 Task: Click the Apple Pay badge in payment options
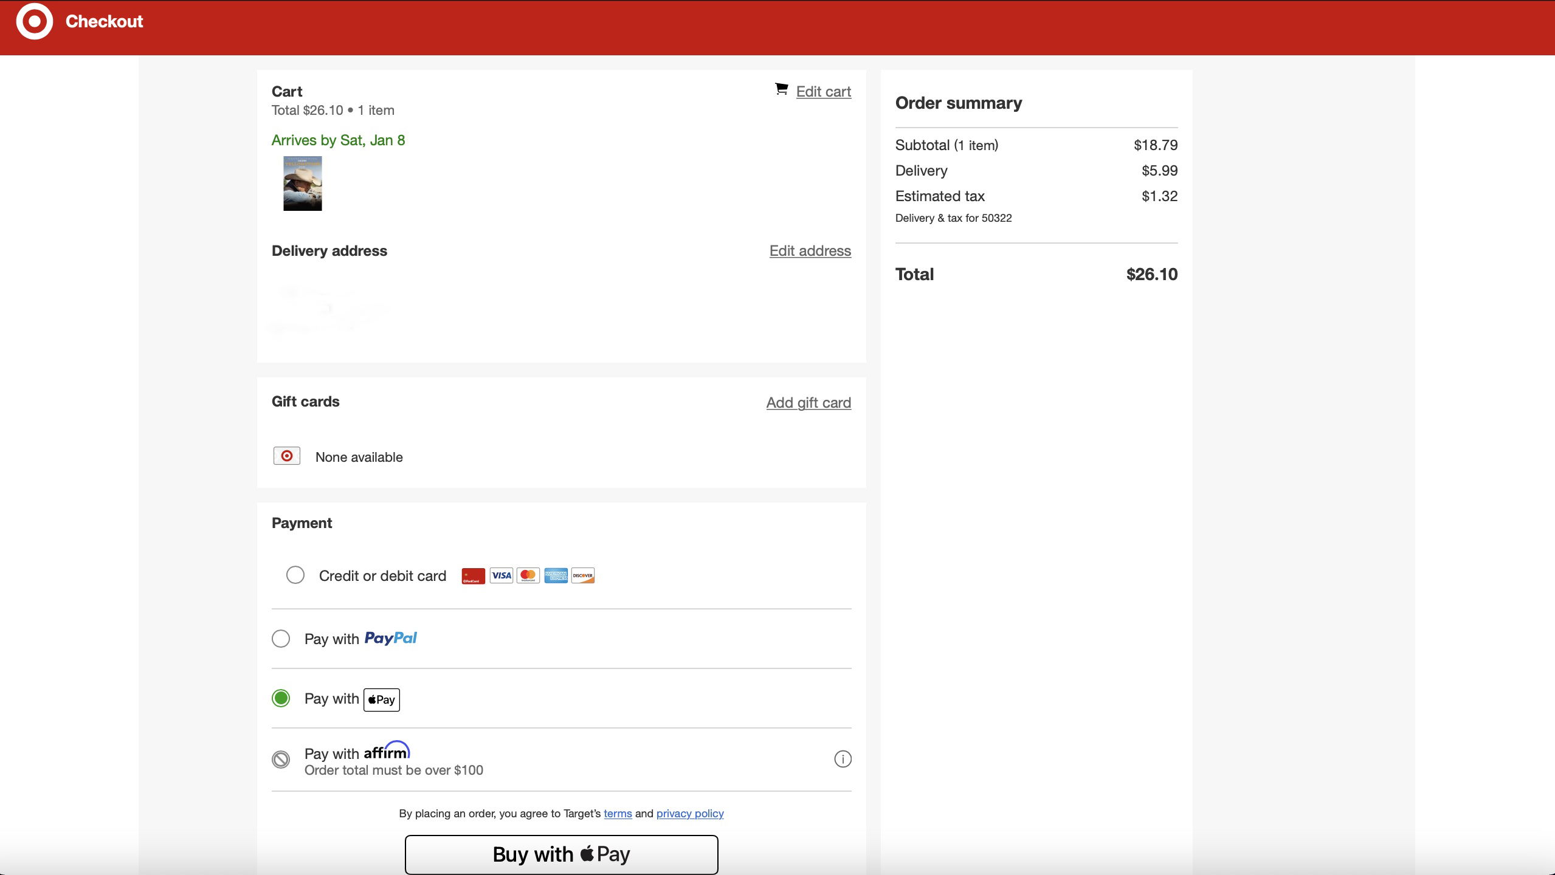382,699
